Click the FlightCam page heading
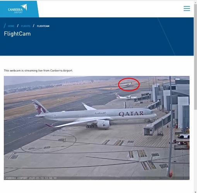Viewport: 197px width, 193px height. (x=17, y=34)
